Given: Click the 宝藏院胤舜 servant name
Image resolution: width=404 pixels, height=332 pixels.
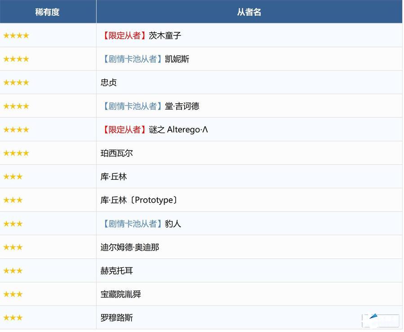Looking at the screenshot, I should [121, 294].
